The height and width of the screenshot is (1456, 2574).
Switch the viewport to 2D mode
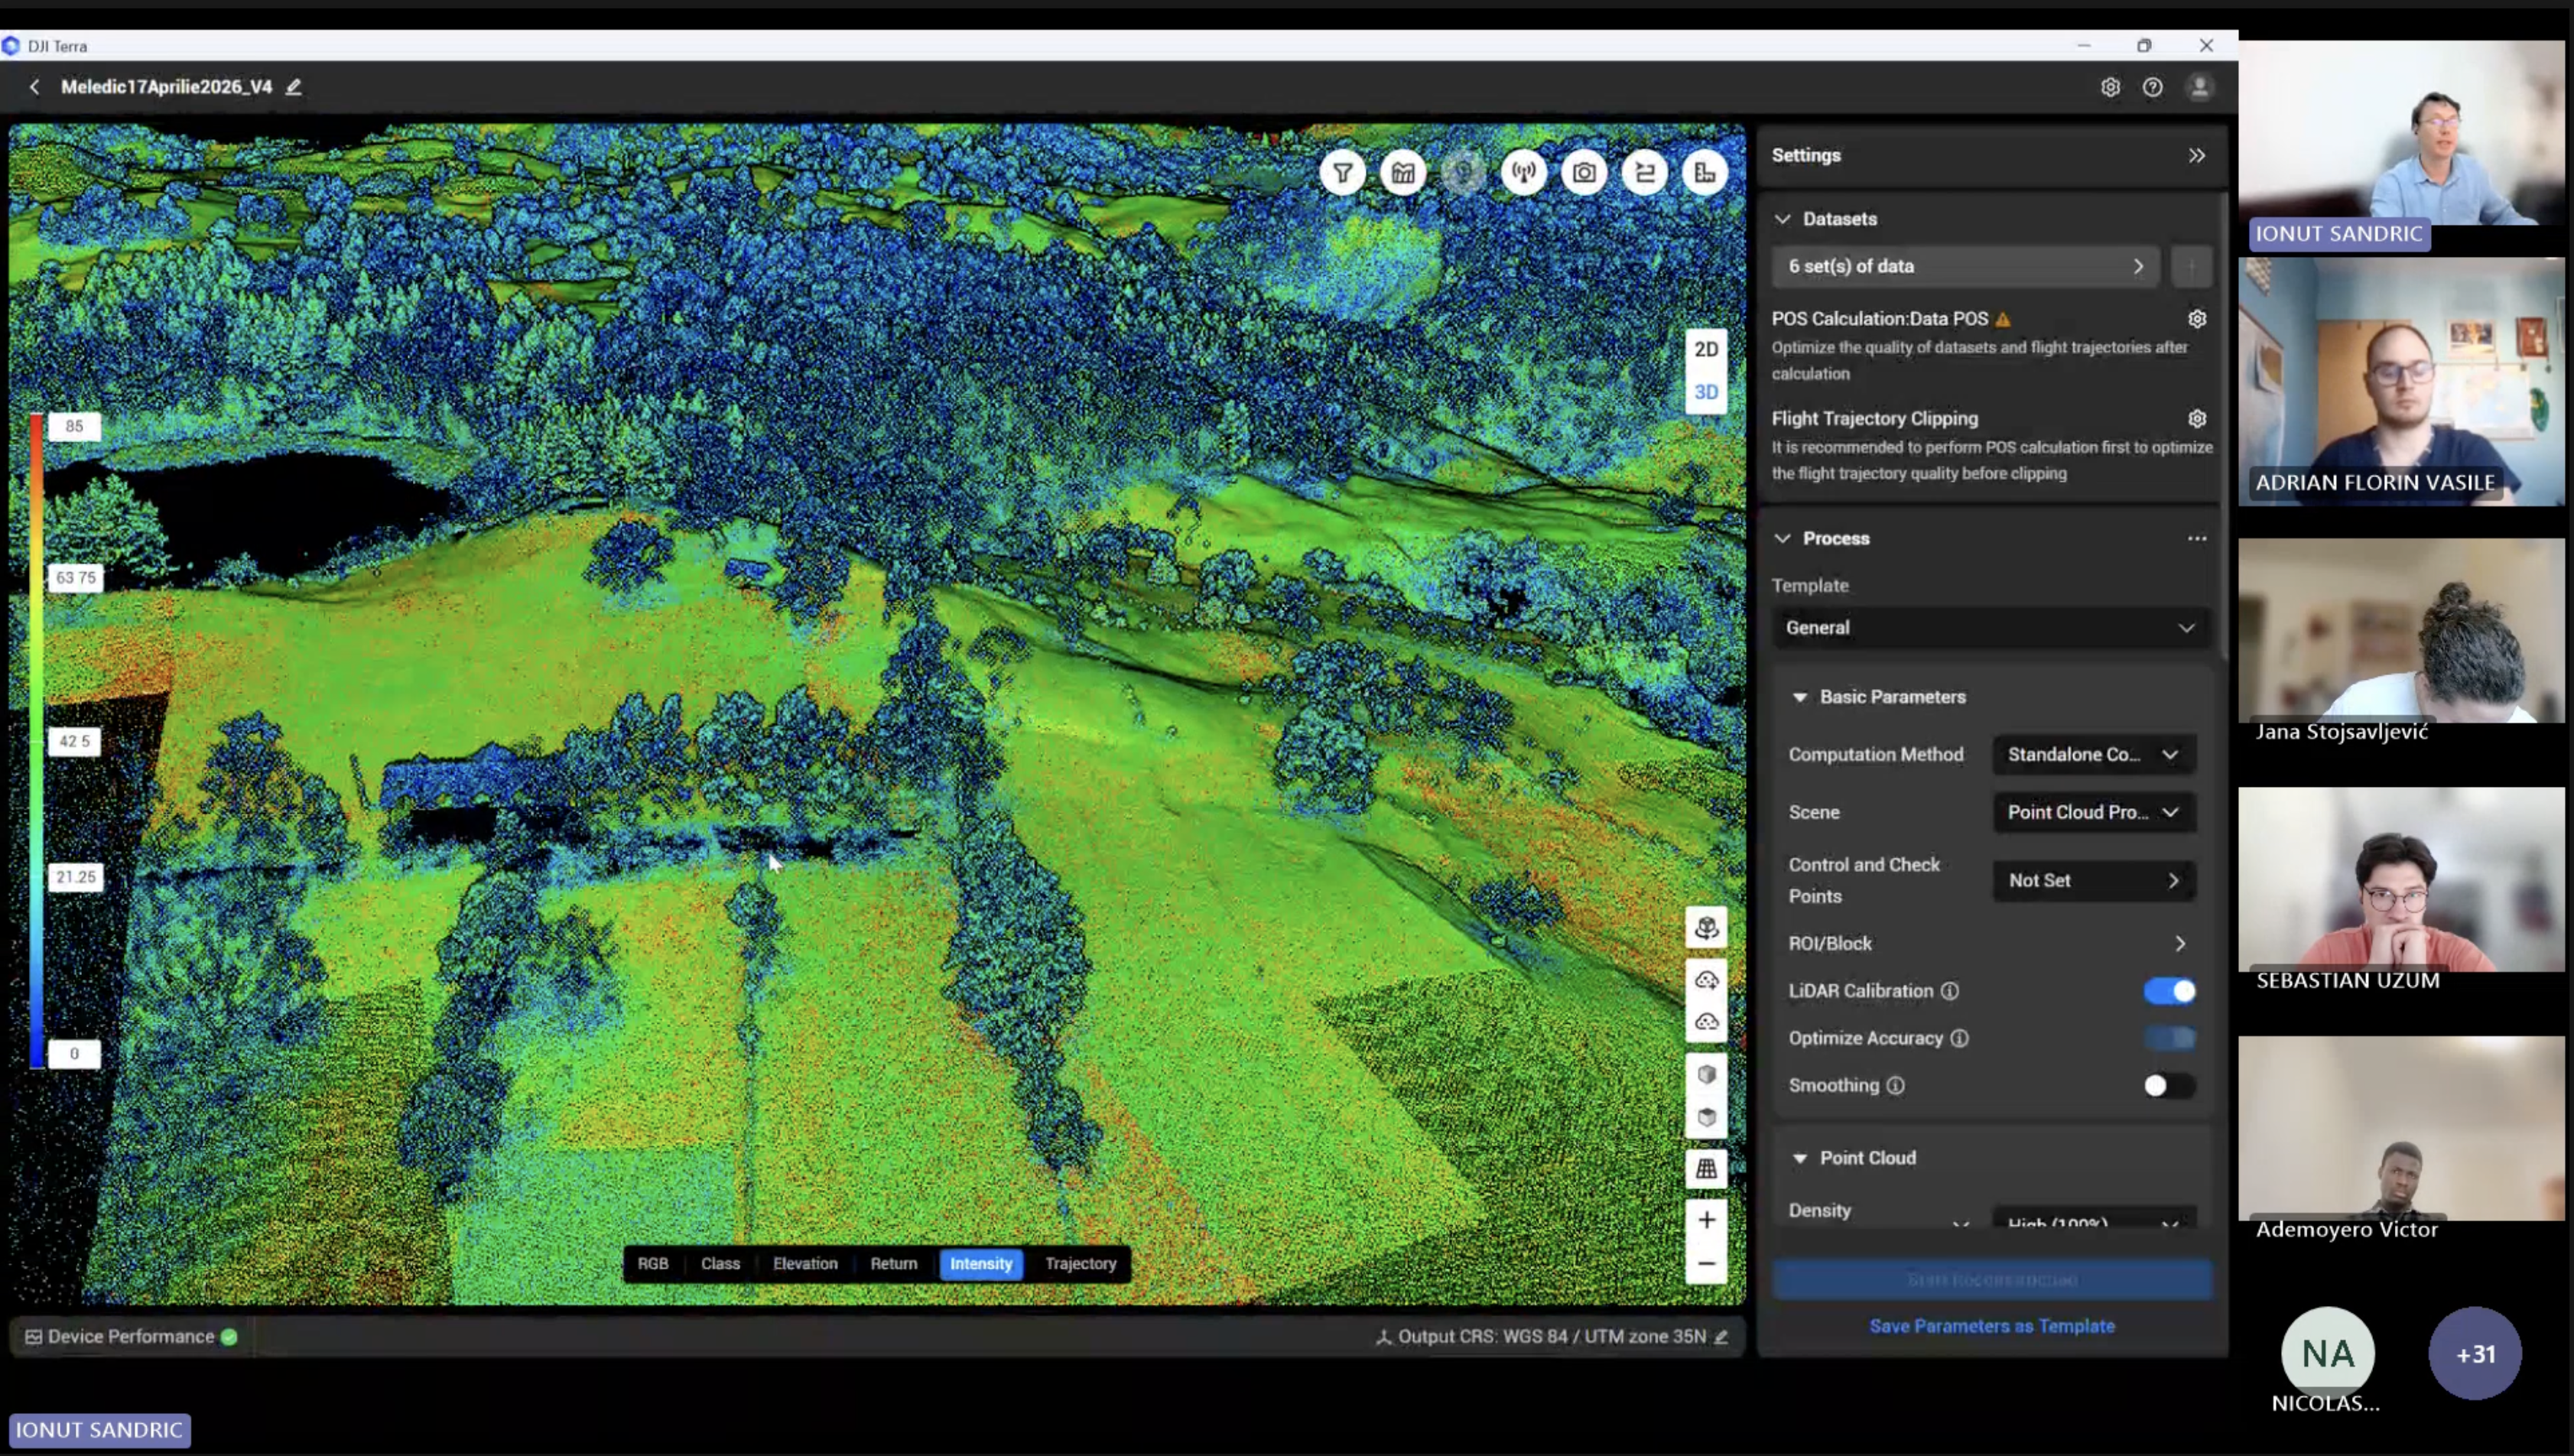pos(1706,349)
